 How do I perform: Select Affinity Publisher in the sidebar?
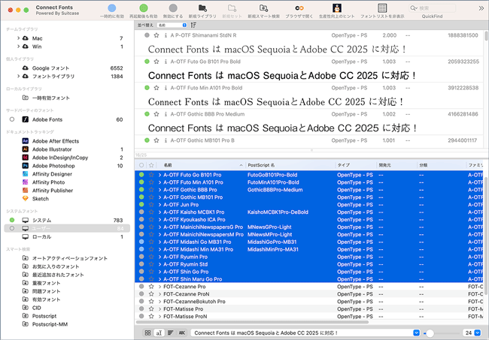click(53, 191)
